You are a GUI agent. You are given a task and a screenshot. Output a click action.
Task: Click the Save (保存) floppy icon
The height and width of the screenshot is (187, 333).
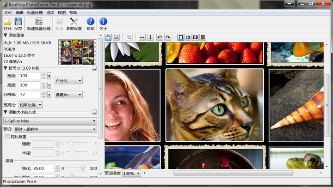(18, 22)
